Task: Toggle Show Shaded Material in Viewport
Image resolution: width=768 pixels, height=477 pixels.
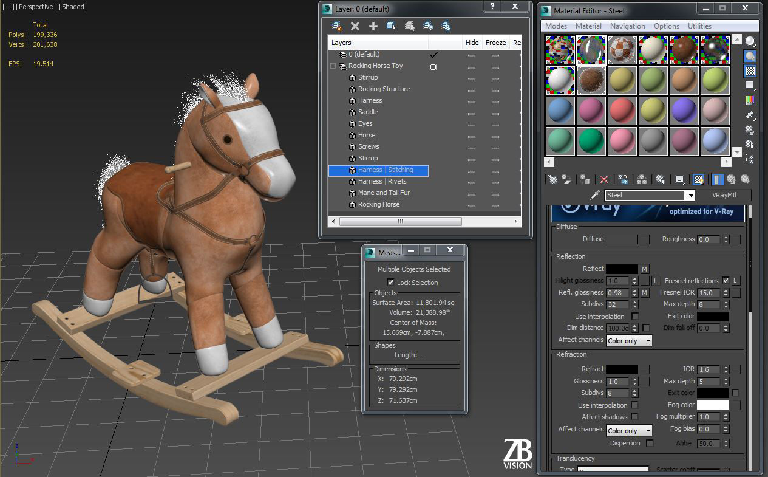Action: [x=698, y=179]
